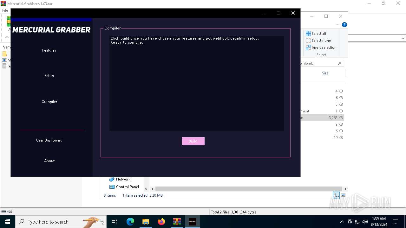
Task: Open the network tray icon
Action: click(357, 222)
